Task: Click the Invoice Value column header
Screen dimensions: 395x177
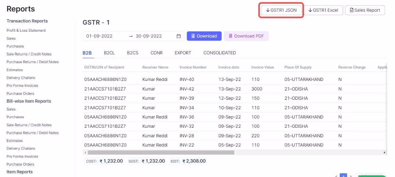Action: pyautogui.click(x=263, y=67)
